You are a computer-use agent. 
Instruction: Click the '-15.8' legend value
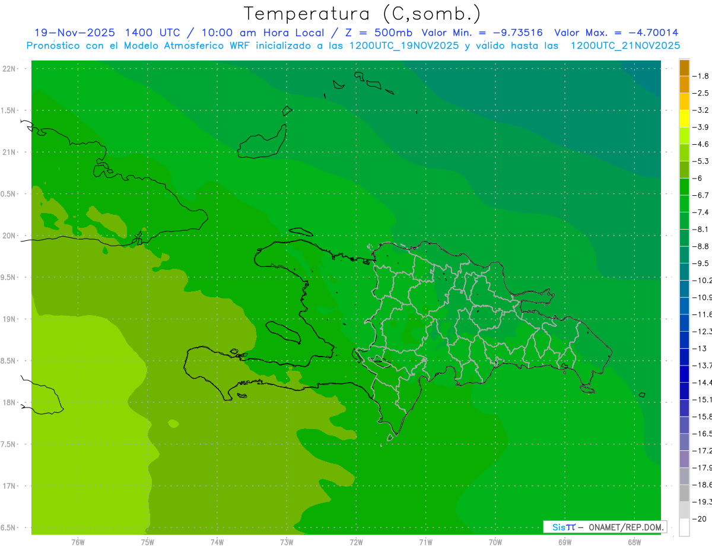[x=702, y=417]
